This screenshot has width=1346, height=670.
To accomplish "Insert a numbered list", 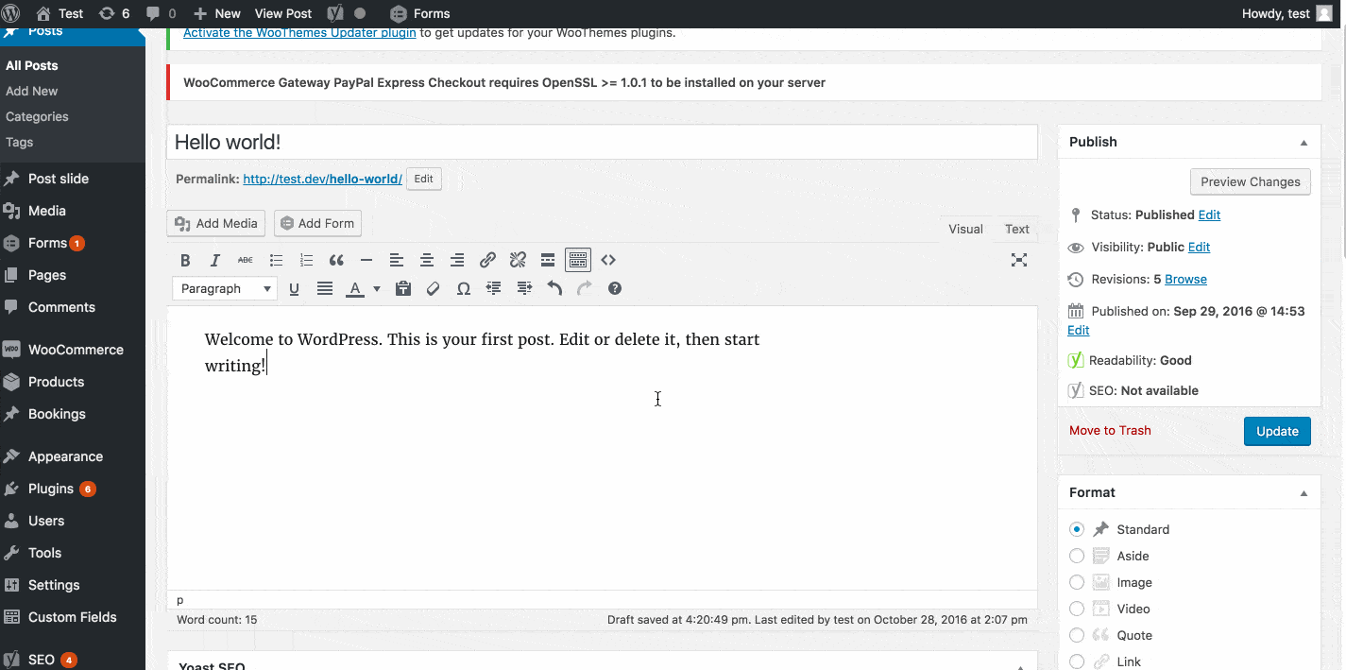I will pos(306,260).
